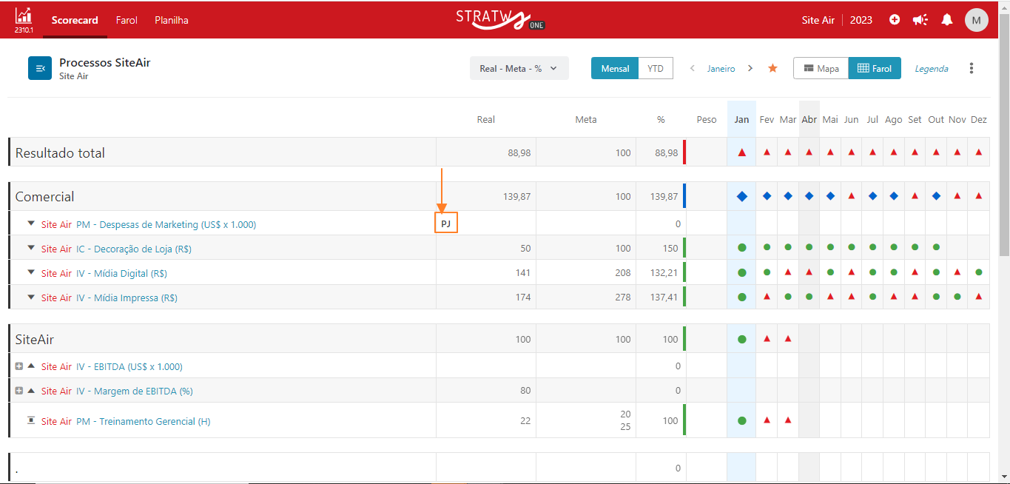This screenshot has width=1010, height=484.
Task: Toggle the triangle arrow beside Margem de EBITDA
Action: pos(31,390)
